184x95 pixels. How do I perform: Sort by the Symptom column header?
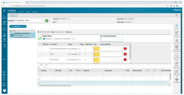tap(109, 70)
